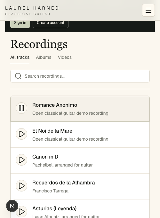Play Recuerdos de la Alhambra track
The height and width of the screenshot is (218, 160).
tap(21, 186)
